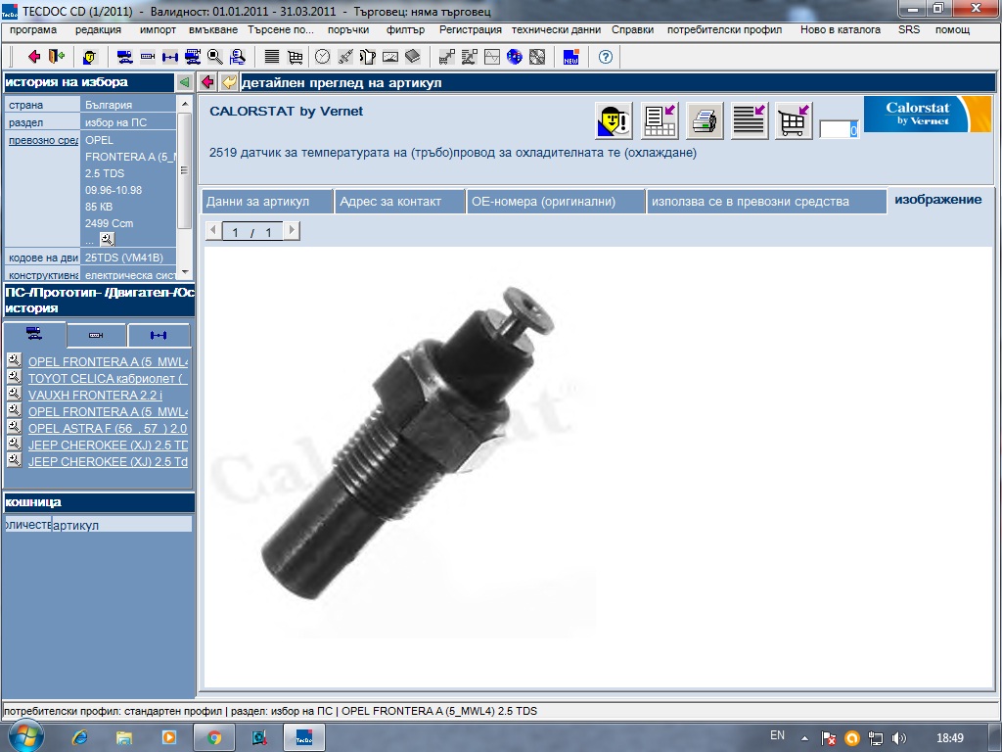Select the изображение tab
Screen dimensions: 1002x752
coord(938,200)
